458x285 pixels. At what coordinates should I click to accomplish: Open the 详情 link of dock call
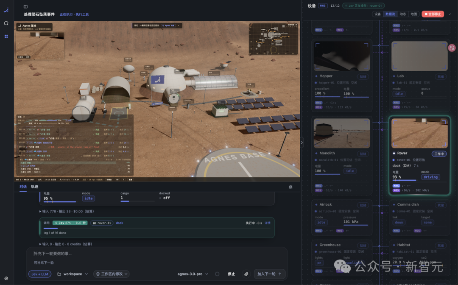[267, 223]
